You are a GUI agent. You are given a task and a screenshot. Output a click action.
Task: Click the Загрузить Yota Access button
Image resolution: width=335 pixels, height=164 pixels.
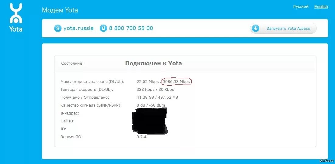pos(283,28)
